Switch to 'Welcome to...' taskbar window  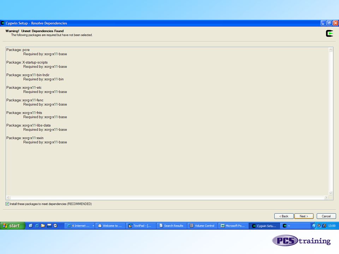pyautogui.click(x=110, y=226)
